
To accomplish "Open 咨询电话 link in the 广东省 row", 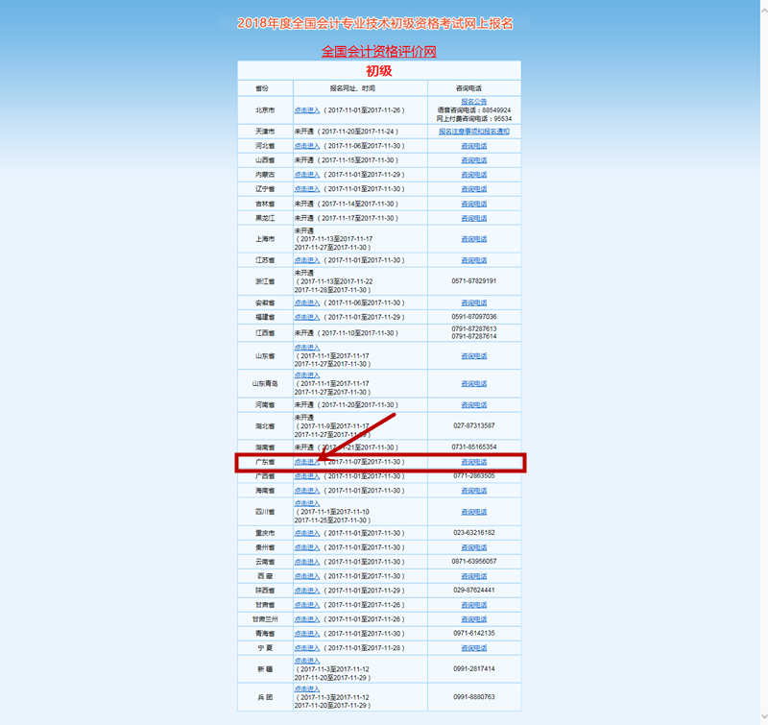I will coord(473,462).
